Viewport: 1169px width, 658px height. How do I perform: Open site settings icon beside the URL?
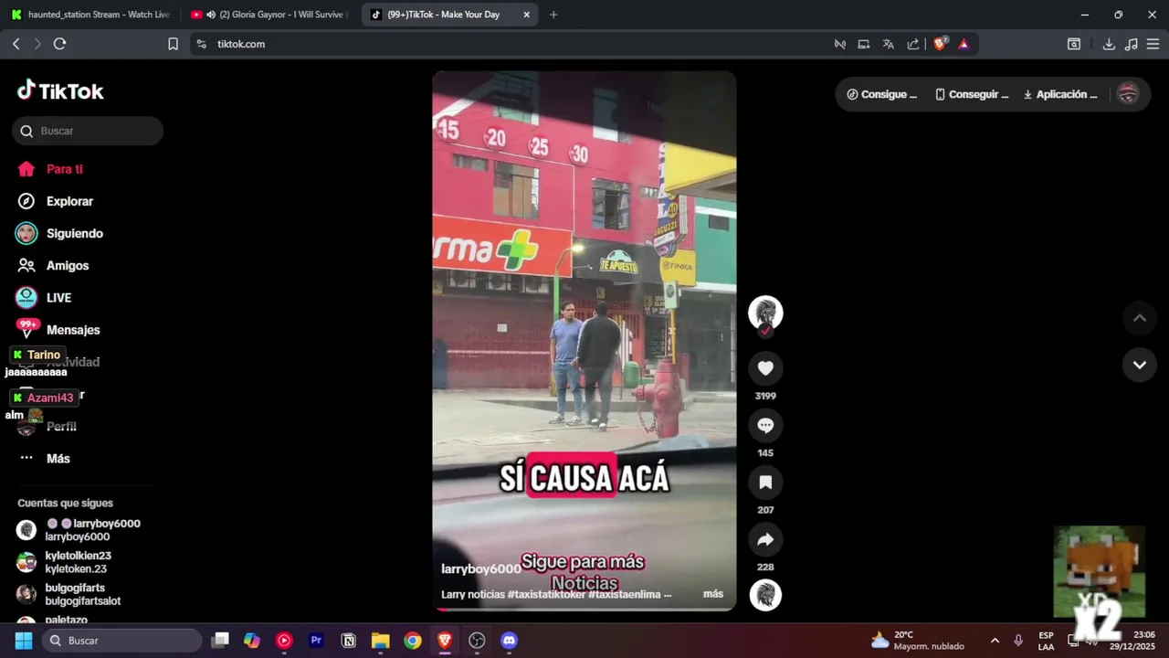coord(202,44)
